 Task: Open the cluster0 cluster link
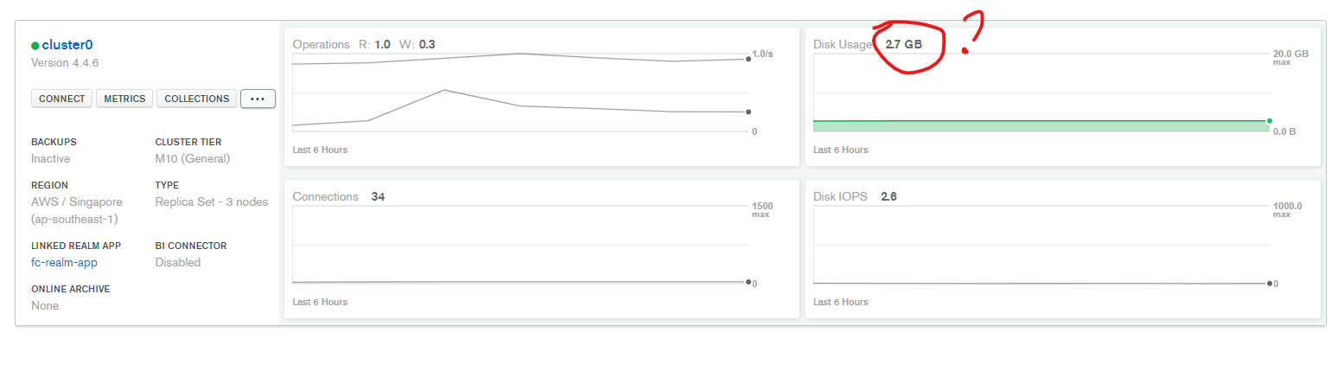67,45
